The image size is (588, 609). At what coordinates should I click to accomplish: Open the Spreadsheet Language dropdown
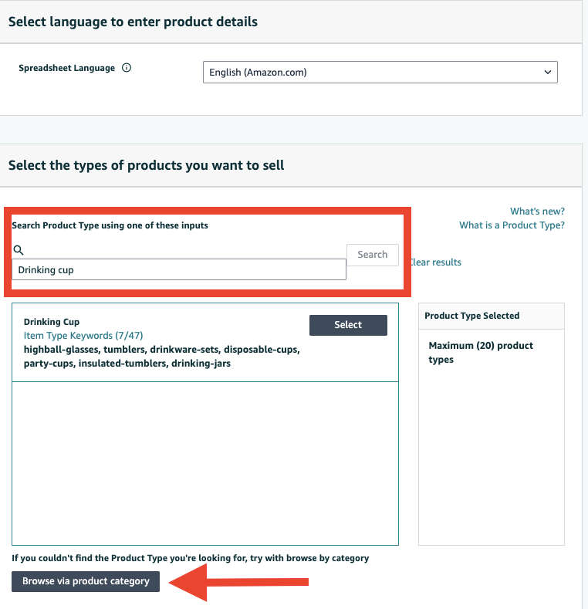pos(380,73)
